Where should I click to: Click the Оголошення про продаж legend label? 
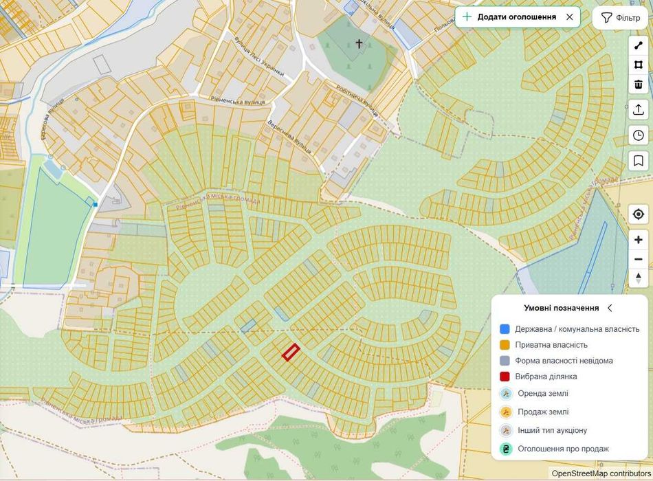coord(564,449)
